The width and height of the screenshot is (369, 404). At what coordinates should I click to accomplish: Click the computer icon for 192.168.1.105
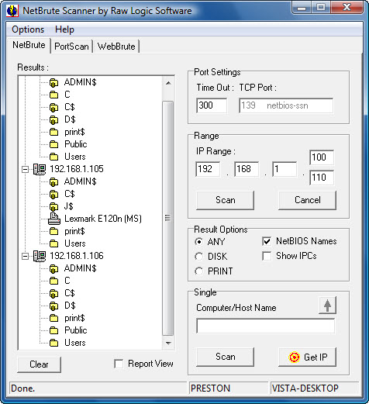click(40, 169)
